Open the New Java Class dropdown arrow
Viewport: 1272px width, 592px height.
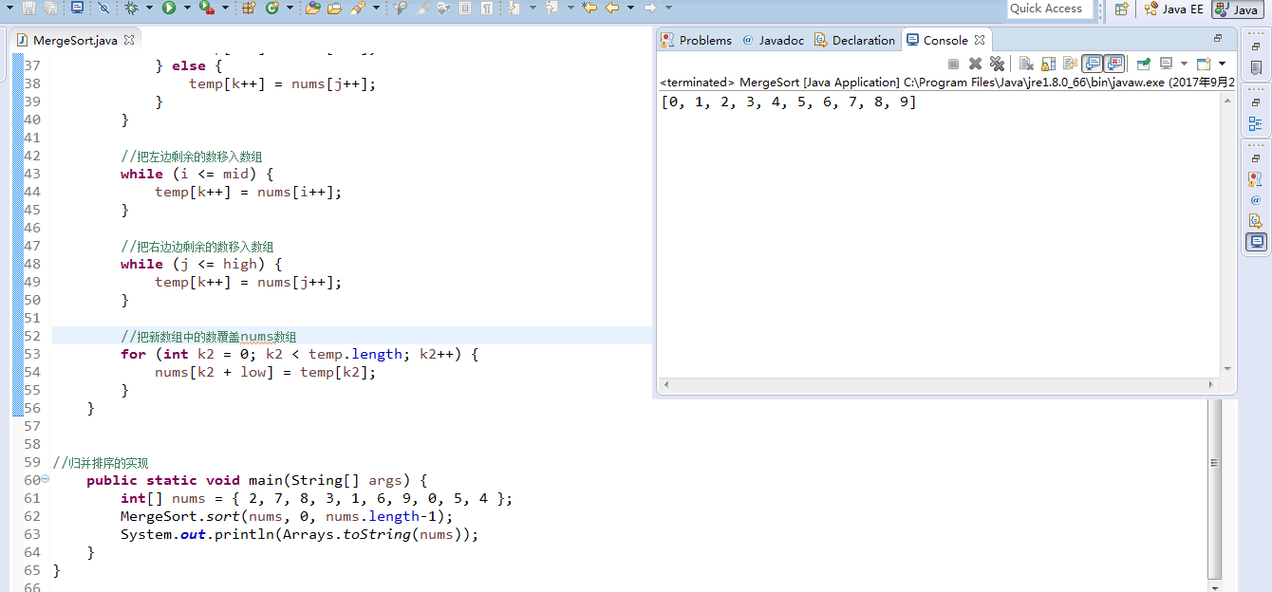click(290, 8)
